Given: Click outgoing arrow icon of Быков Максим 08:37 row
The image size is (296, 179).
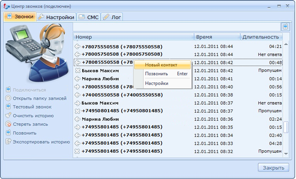Looking at the screenshot, I should pos(78,103).
